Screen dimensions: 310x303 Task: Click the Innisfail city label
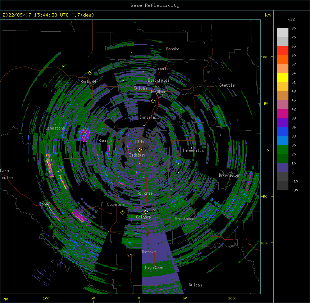click(x=150, y=117)
